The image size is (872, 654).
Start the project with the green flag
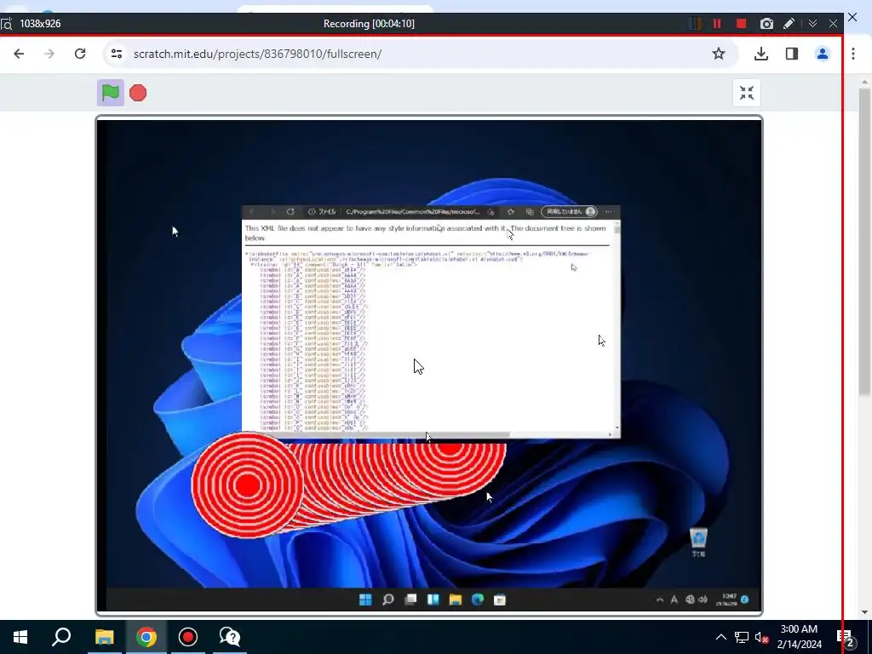coord(111,92)
